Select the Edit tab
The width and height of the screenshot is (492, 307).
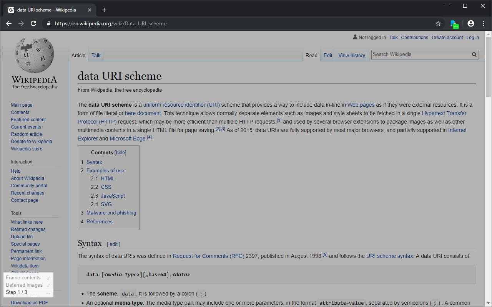coord(327,55)
